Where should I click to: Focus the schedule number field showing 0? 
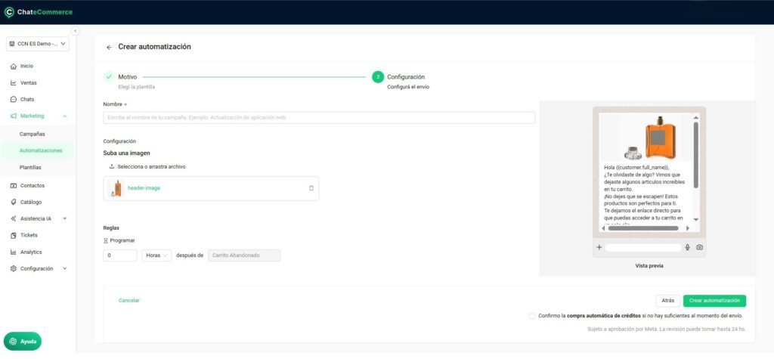coord(120,255)
